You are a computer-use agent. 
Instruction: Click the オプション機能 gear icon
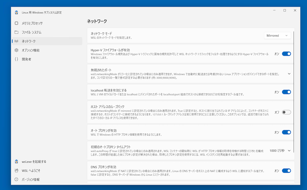point(17,50)
